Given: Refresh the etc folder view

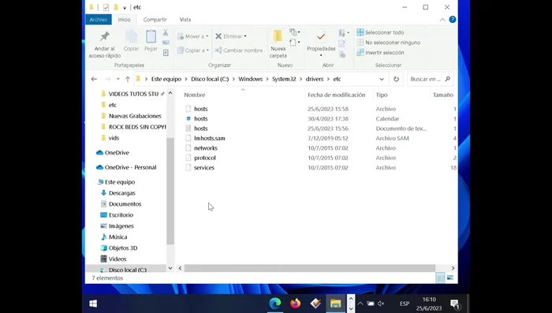Looking at the screenshot, I should 396,79.
